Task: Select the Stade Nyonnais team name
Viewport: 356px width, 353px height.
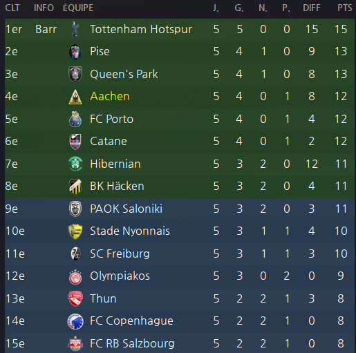Action: [x=130, y=231]
